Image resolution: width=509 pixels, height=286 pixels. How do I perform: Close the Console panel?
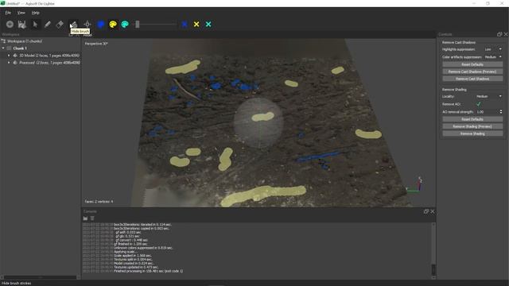tap(433, 211)
